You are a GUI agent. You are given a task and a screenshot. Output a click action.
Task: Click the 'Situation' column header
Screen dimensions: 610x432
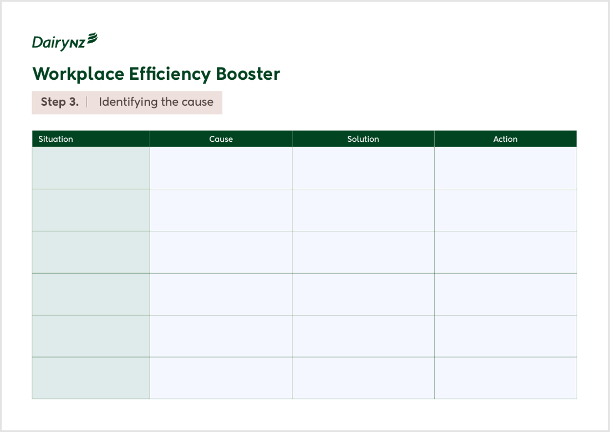[x=90, y=138]
